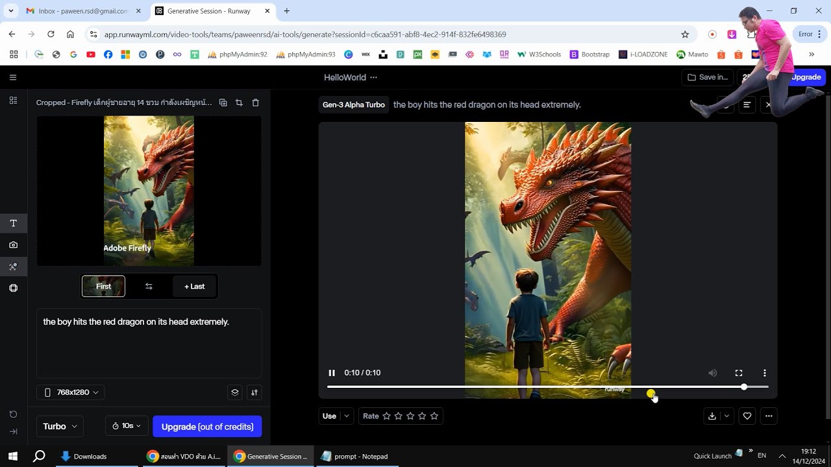Bookmark this page with star icon
Screen dimensions: 831x467
[x=685, y=34]
